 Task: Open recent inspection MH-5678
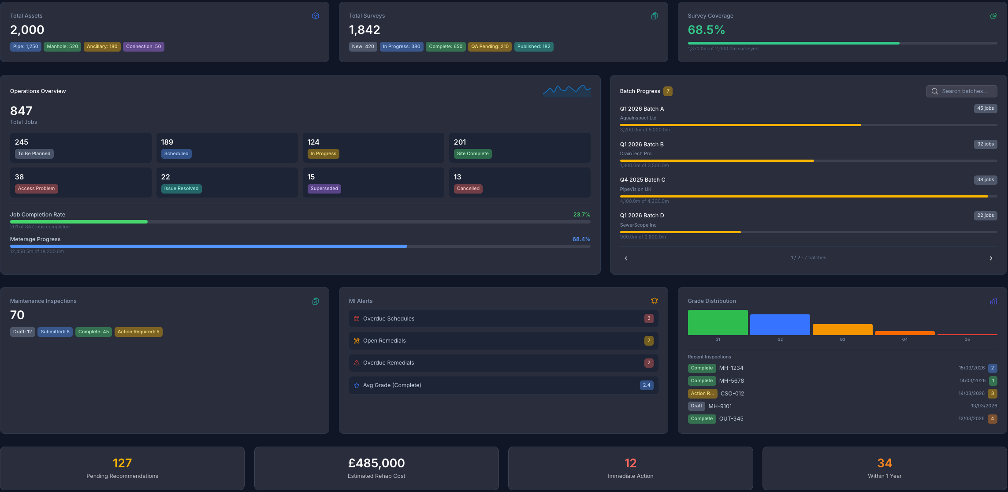click(x=842, y=381)
